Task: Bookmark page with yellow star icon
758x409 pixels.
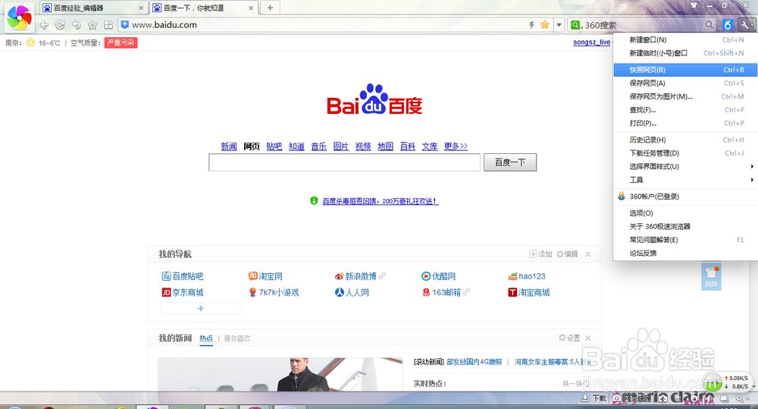Action: tap(545, 25)
